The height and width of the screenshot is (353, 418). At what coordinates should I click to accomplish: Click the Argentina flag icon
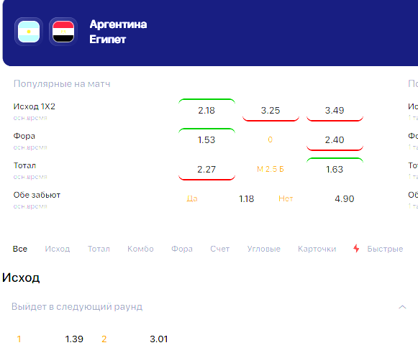point(29,32)
